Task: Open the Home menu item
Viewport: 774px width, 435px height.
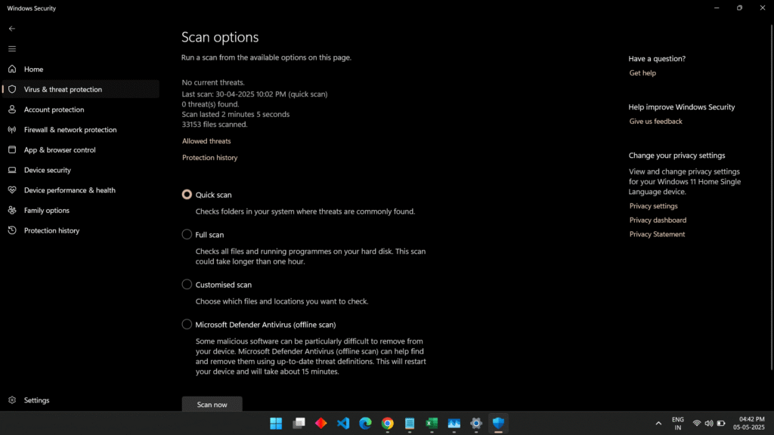Action: coord(33,69)
